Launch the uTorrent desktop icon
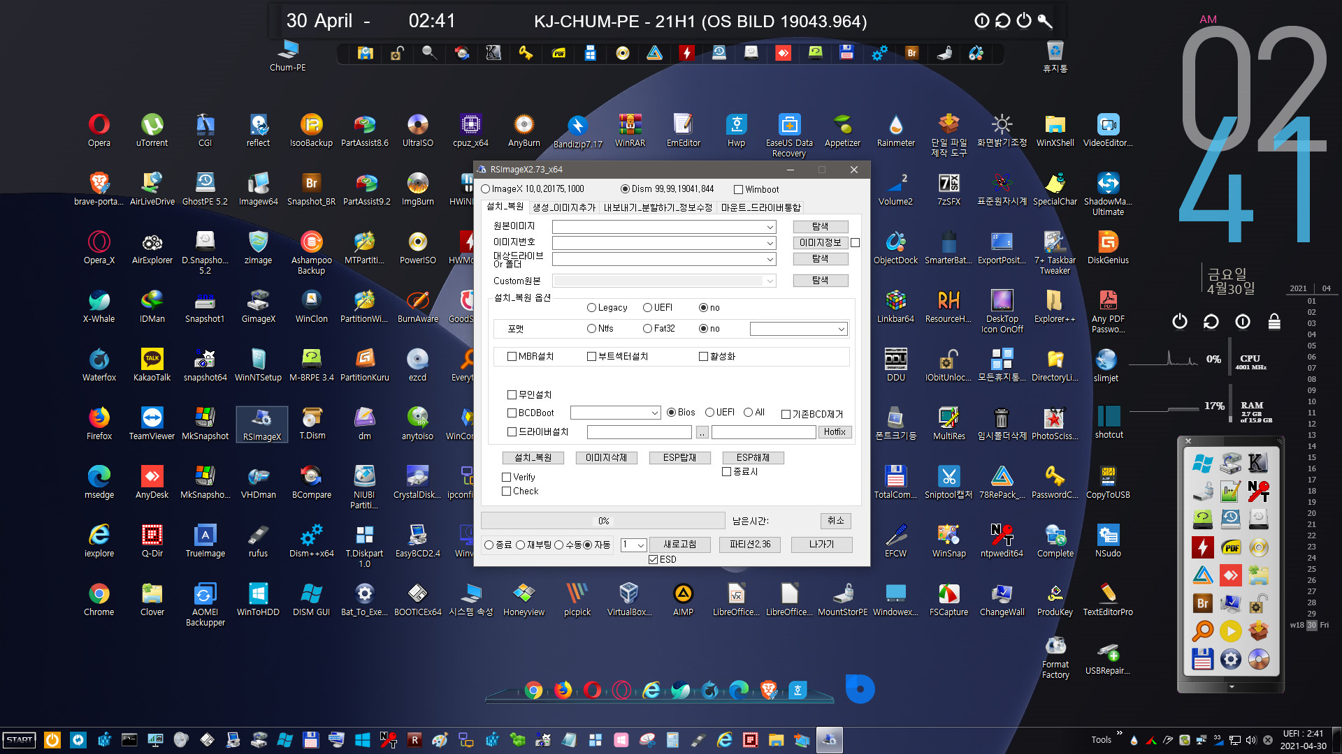The height and width of the screenshot is (754, 1342). pos(152,131)
